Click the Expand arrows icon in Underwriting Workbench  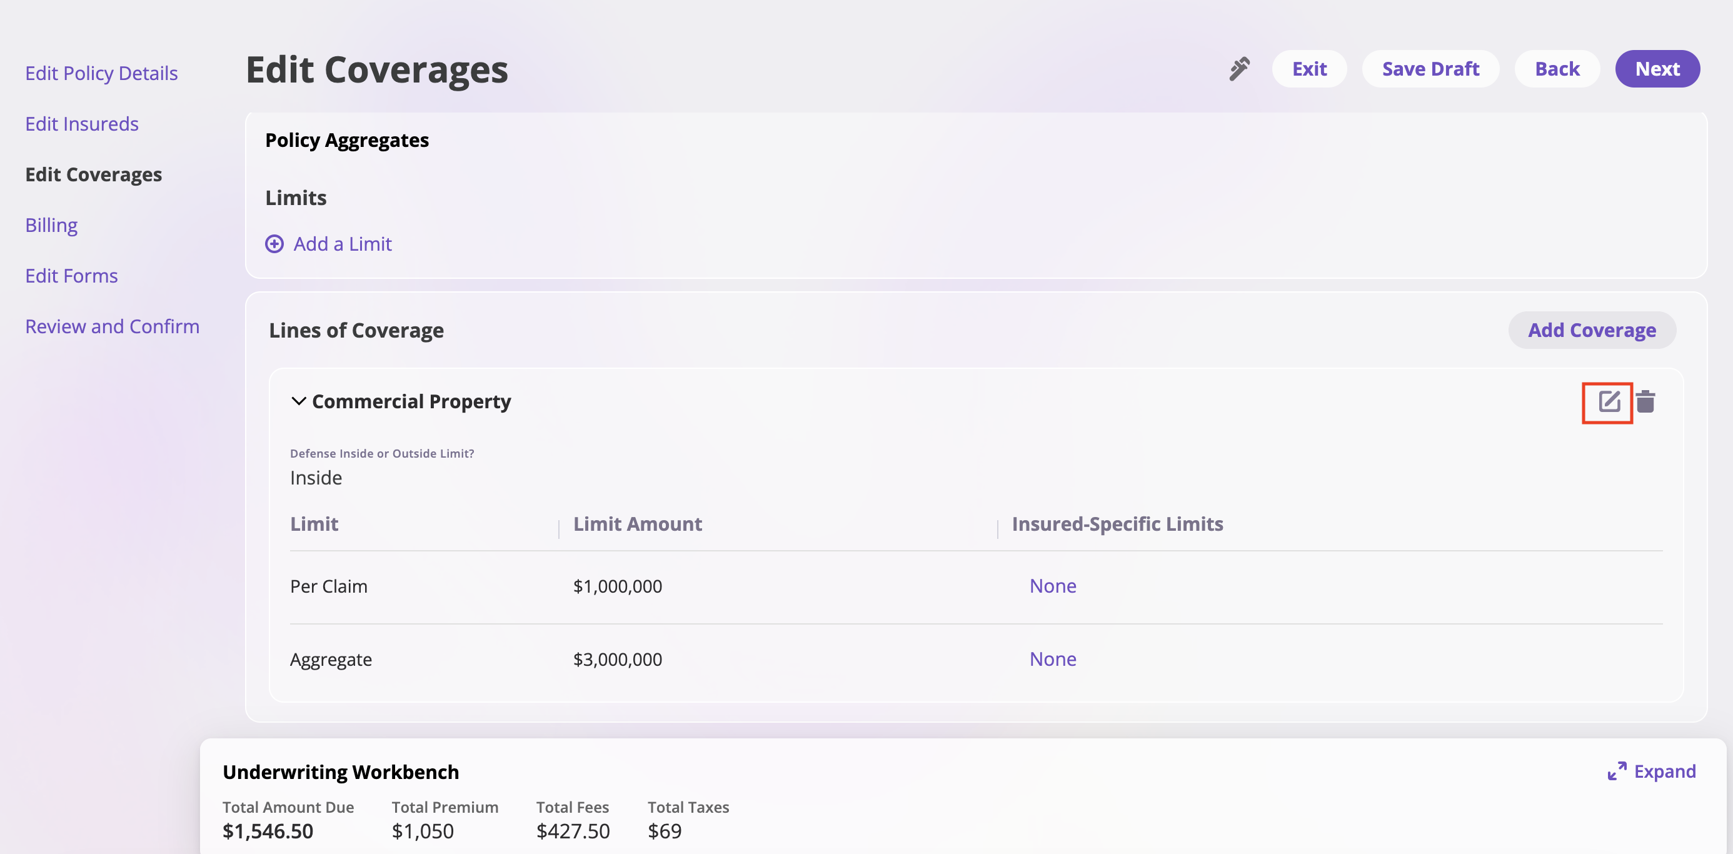pos(1617,771)
